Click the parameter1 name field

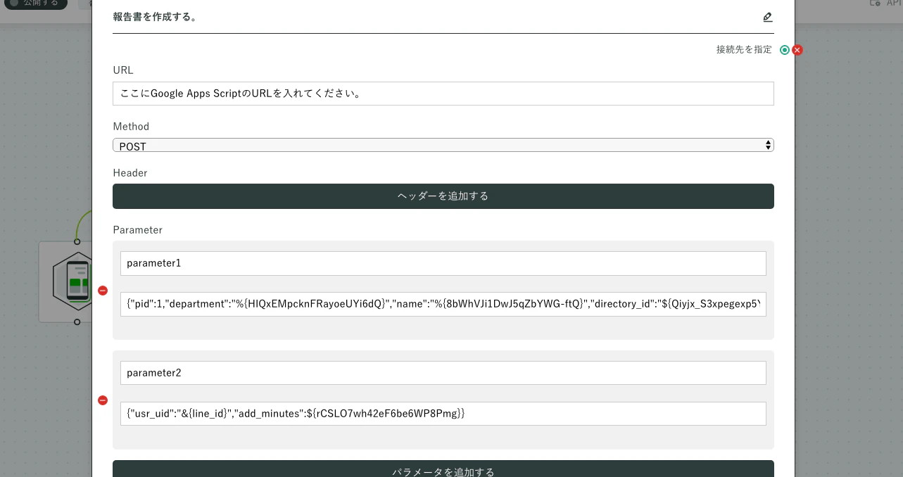coord(443,263)
